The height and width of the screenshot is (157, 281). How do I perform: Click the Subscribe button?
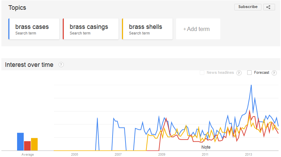click(248, 7)
